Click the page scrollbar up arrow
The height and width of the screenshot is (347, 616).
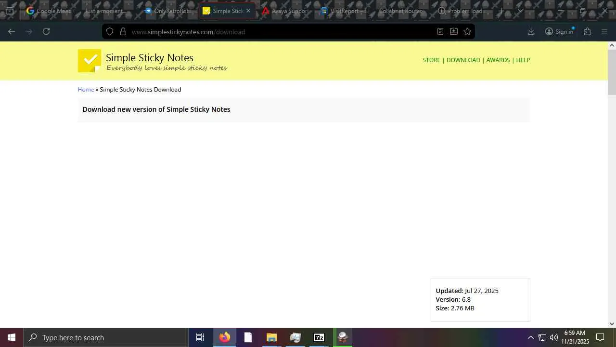point(612,45)
